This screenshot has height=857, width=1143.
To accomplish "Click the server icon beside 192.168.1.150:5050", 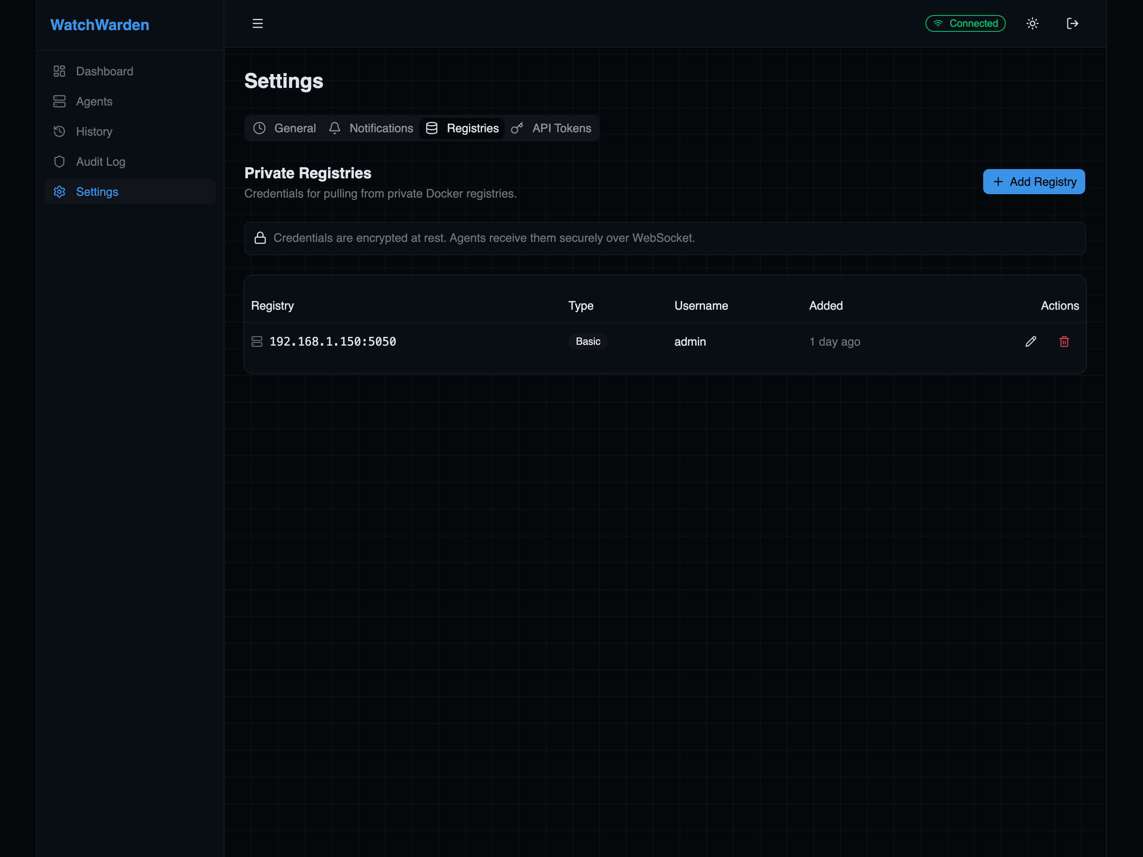I will [257, 341].
